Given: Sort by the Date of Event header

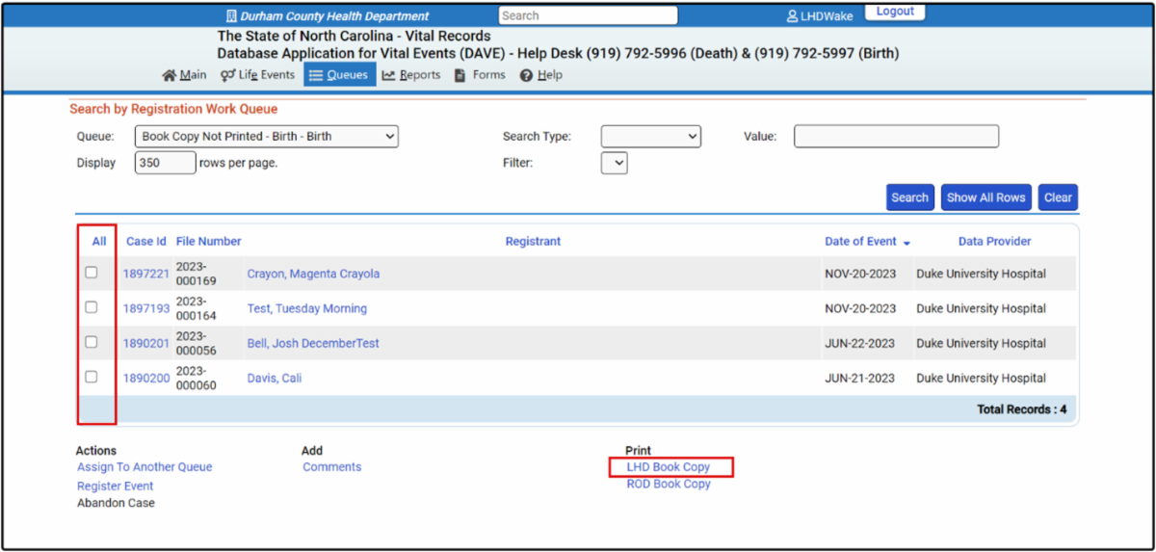Looking at the screenshot, I should [x=860, y=242].
